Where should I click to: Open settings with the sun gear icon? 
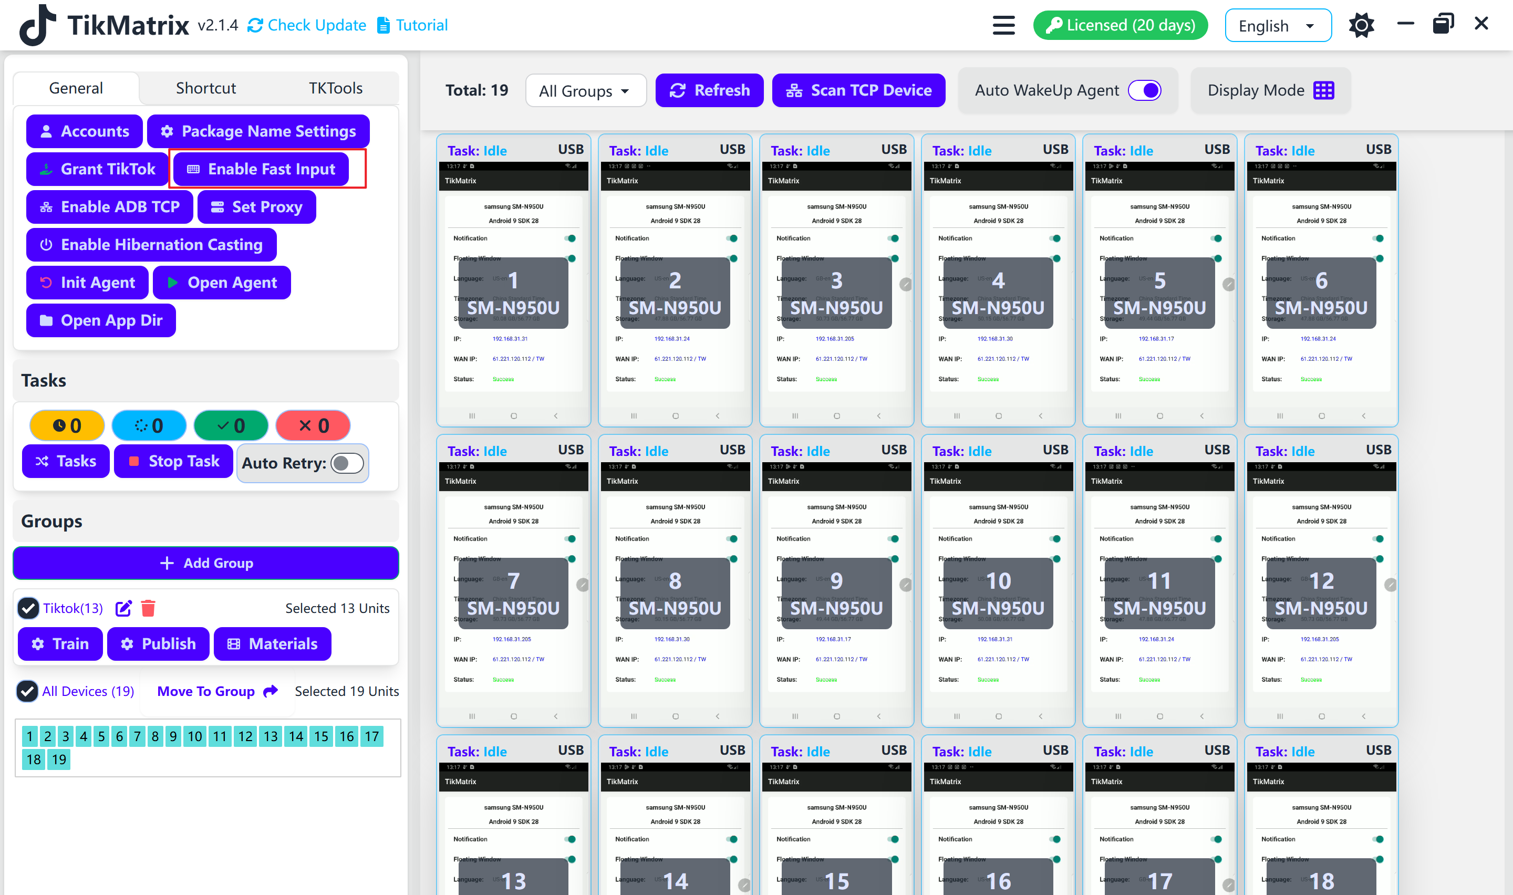point(1361,25)
